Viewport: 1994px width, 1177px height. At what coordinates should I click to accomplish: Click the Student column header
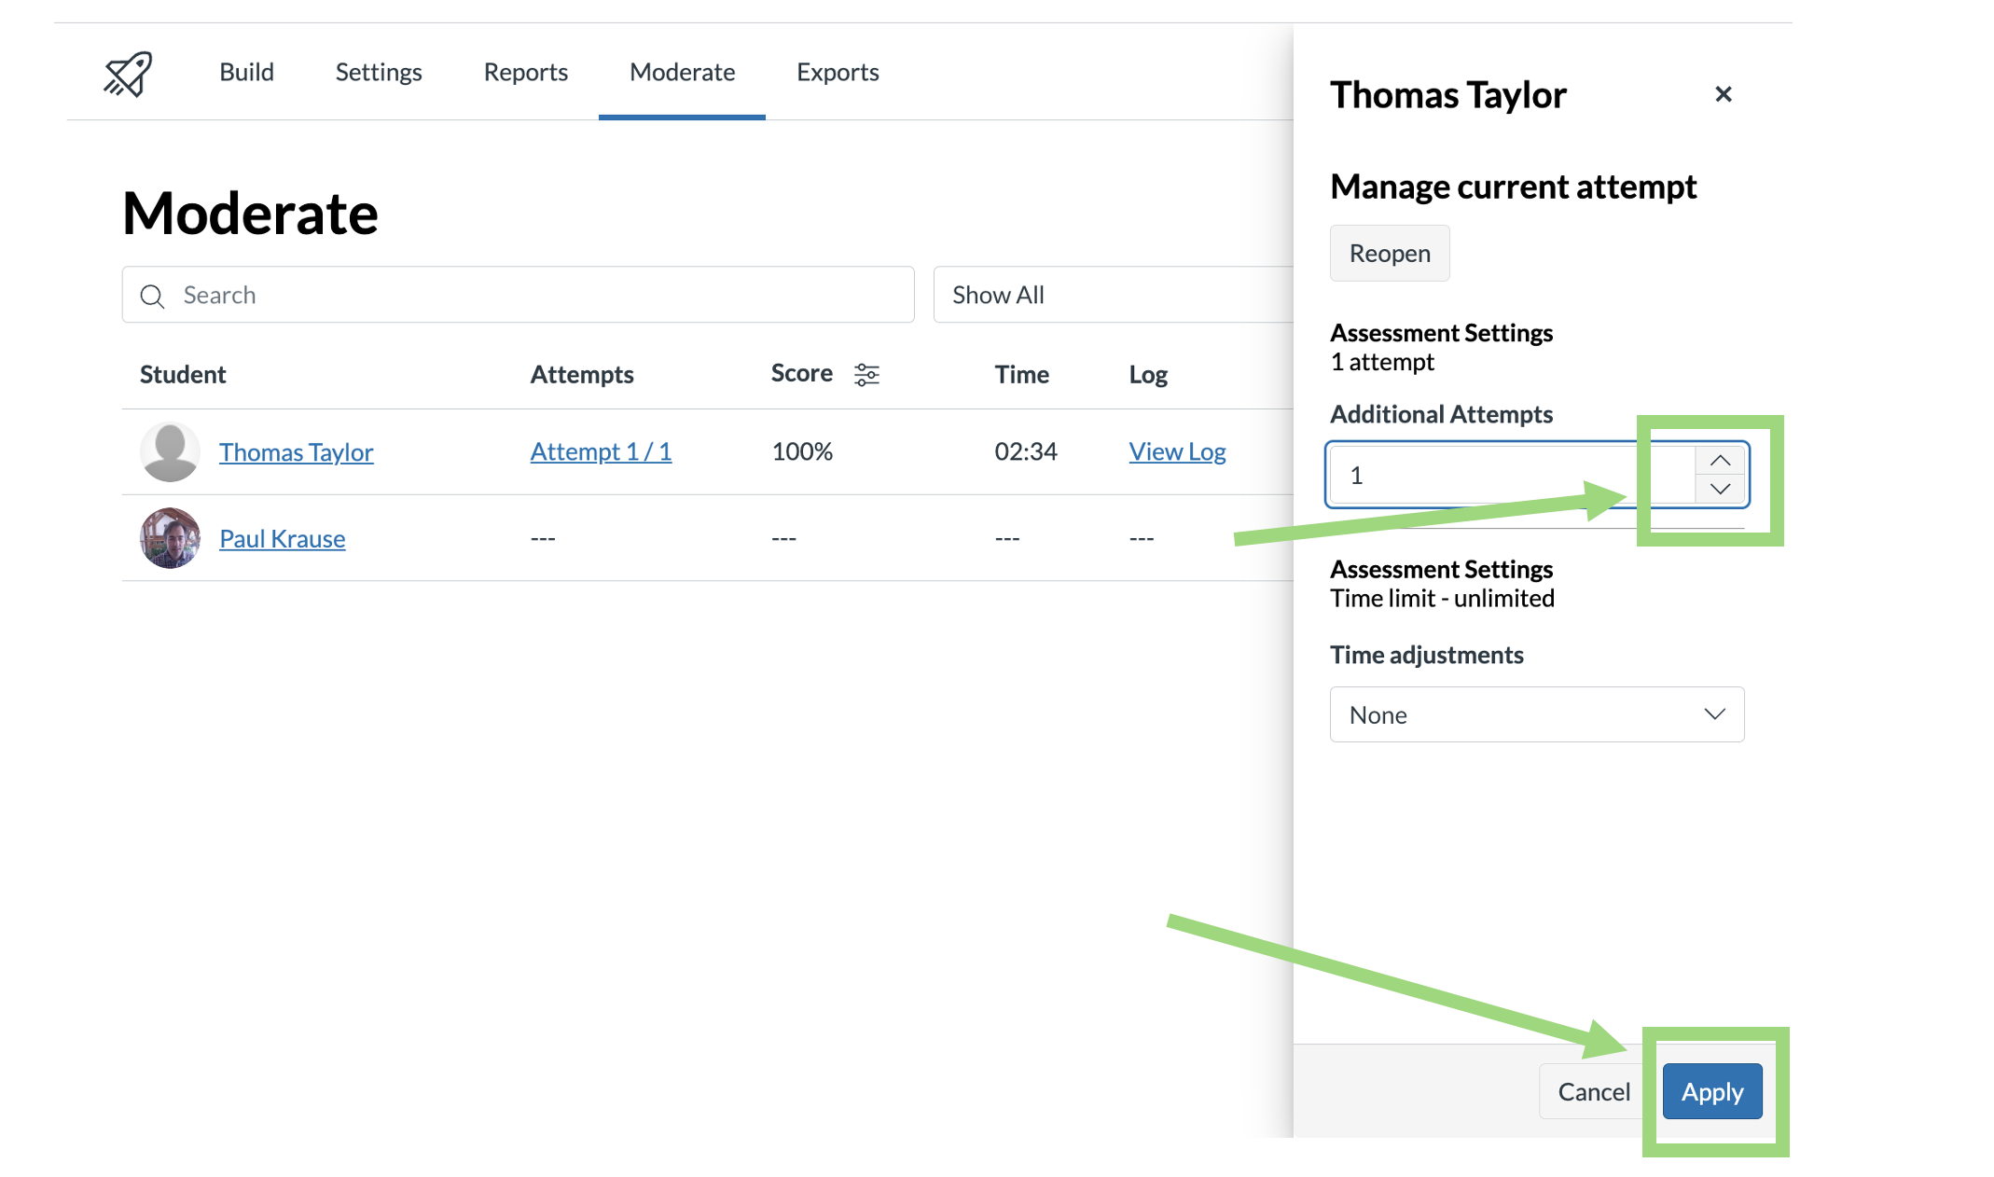[183, 374]
